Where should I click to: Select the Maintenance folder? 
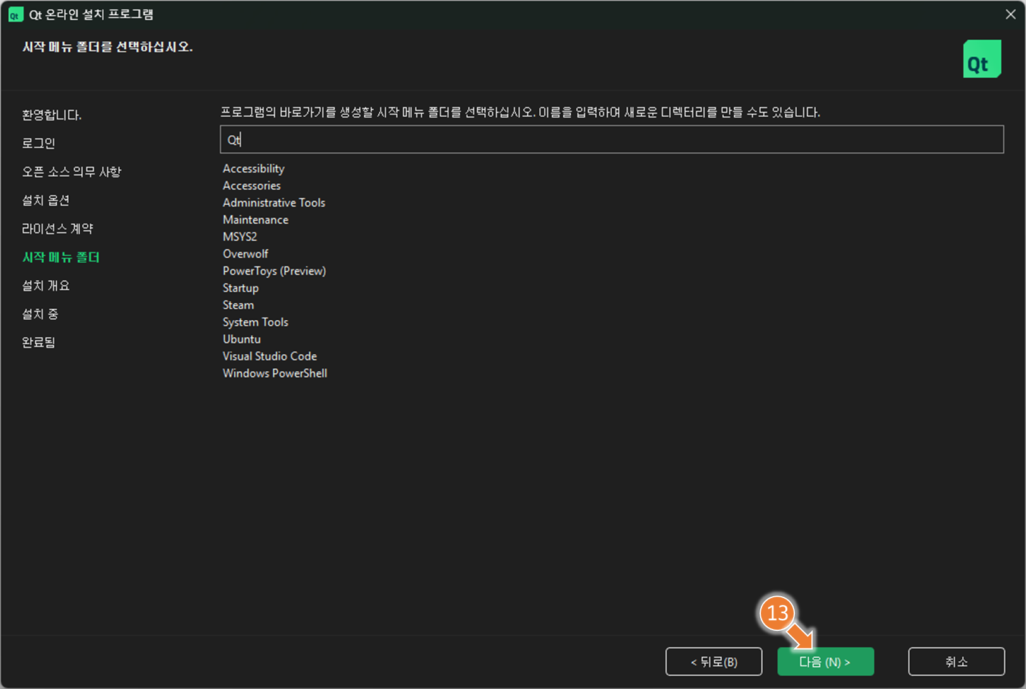[256, 220]
